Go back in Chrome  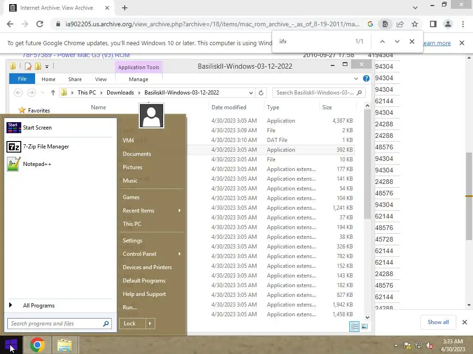(10, 24)
